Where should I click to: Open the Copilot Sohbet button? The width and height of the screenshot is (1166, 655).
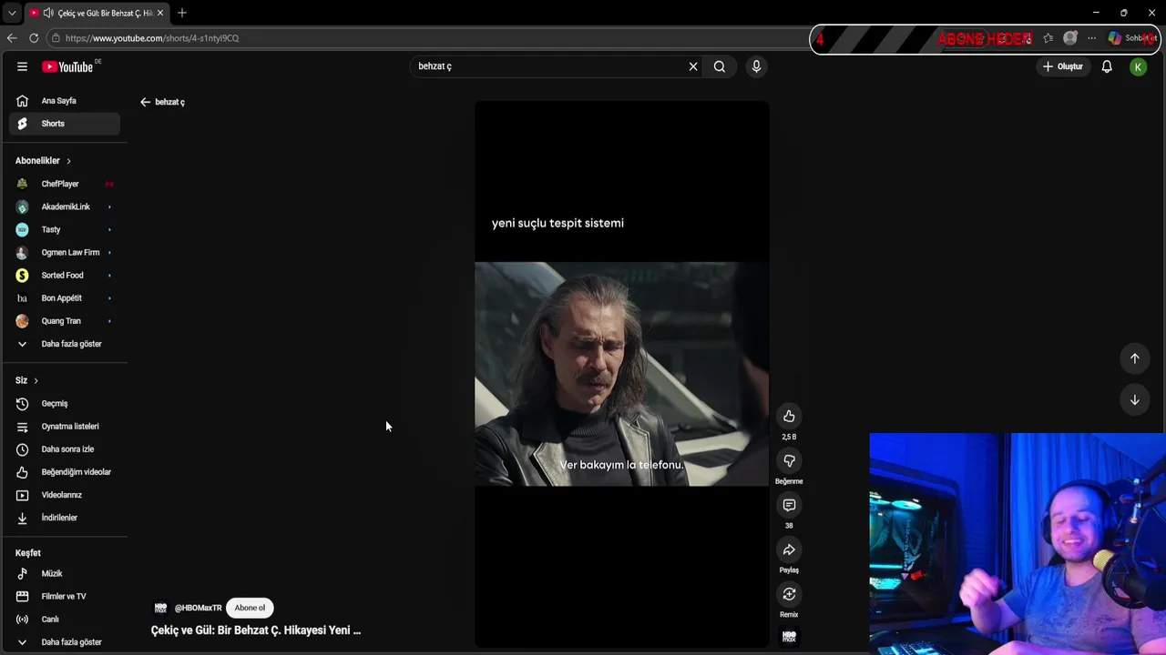1132,38
